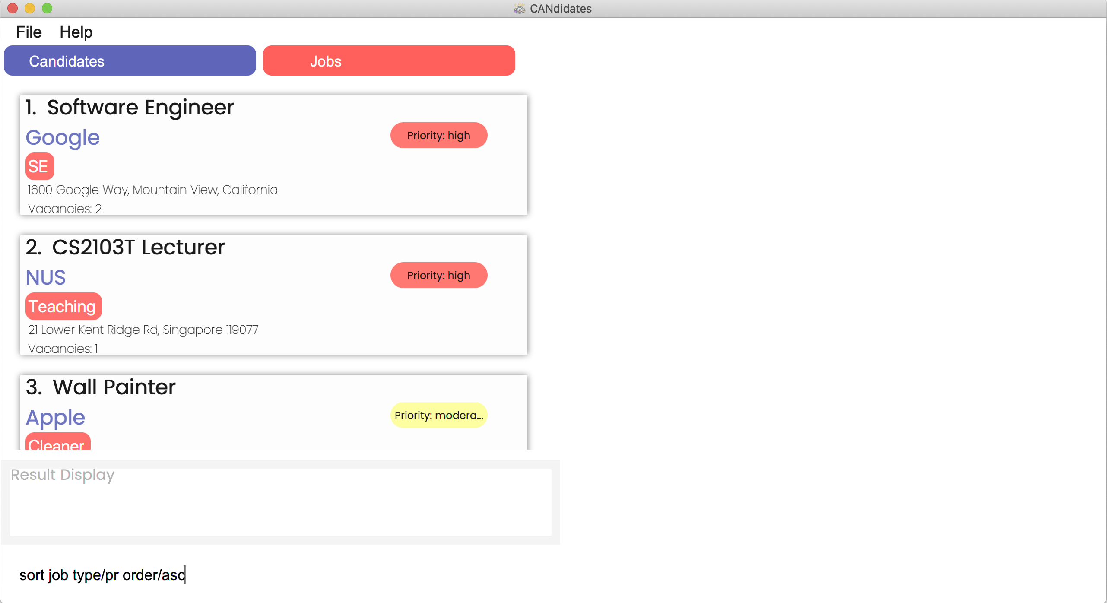Click the 1600 Google Way address
The height and width of the screenshot is (603, 1107).
(x=152, y=190)
